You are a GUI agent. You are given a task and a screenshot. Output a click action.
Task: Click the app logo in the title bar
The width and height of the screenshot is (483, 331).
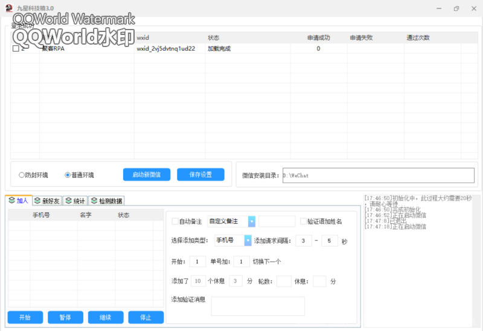coord(8,8)
